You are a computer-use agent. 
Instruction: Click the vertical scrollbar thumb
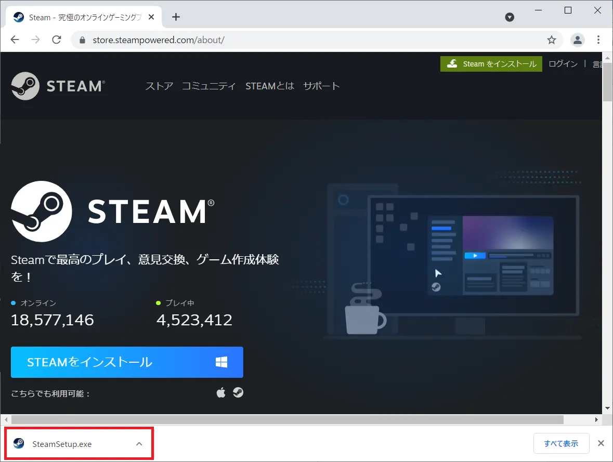click(x=607, y=82)
